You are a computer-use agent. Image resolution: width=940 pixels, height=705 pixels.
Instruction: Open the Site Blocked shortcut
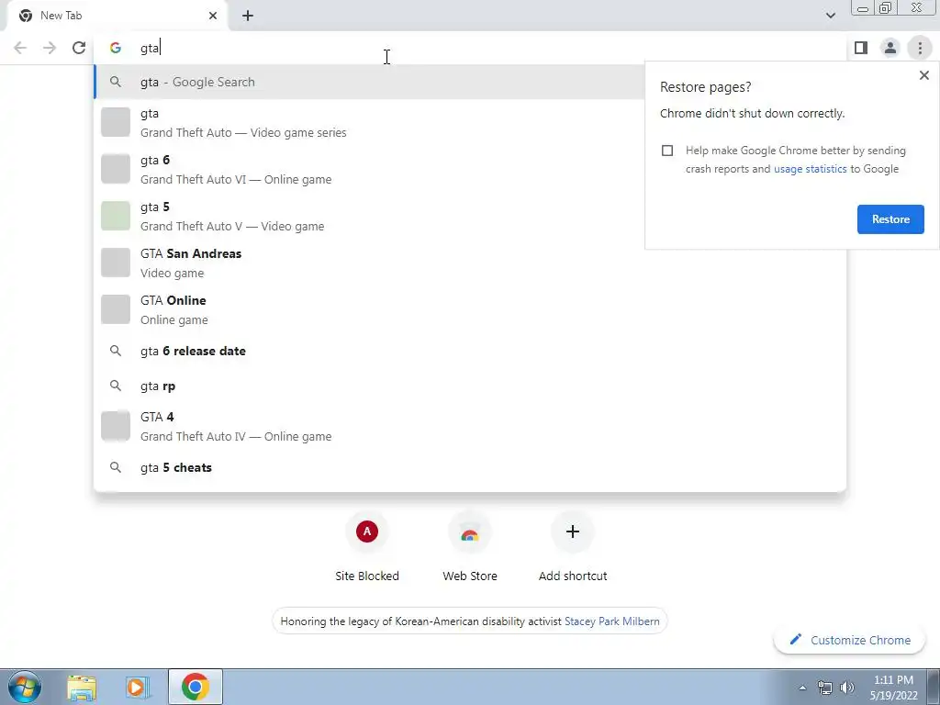367,547
